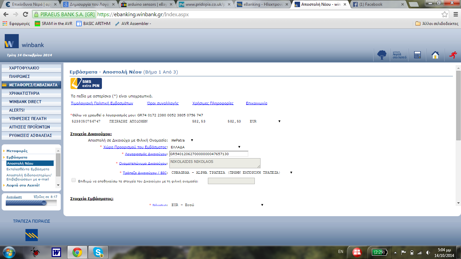461x259 pixels.
Task: Click the red tray icon near language
Action: tap(357, 252)
